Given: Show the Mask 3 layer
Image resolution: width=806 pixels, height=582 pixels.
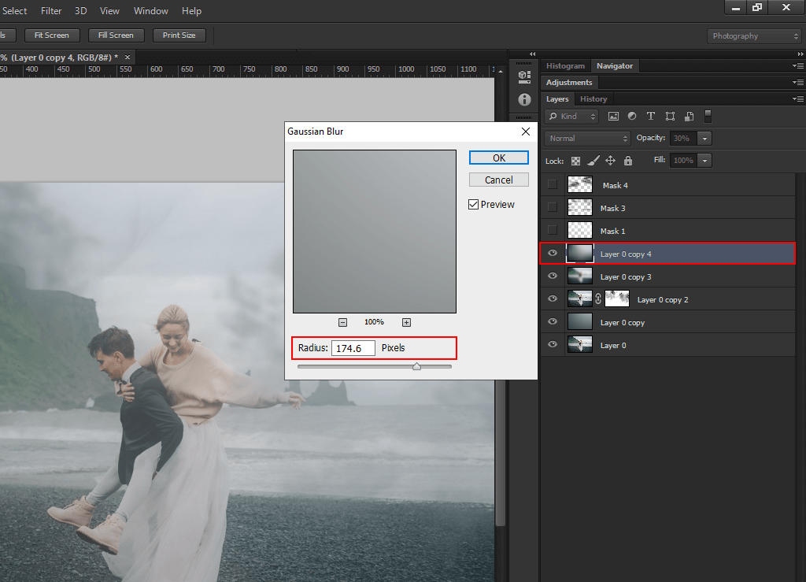Looking at the screenshot, I should [x=553, y=207].
